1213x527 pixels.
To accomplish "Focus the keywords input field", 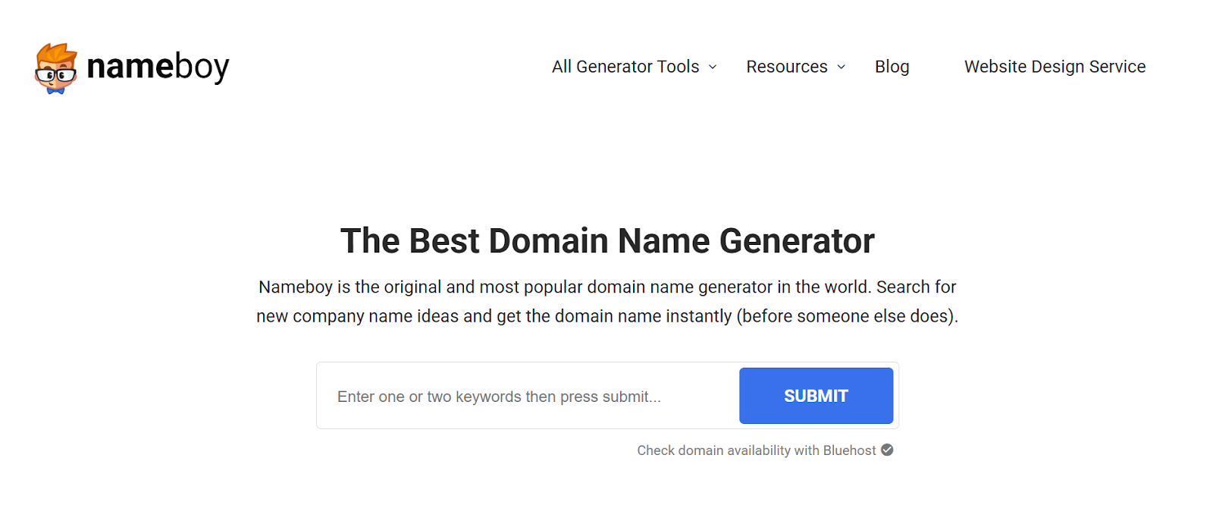I will point(528,396).
